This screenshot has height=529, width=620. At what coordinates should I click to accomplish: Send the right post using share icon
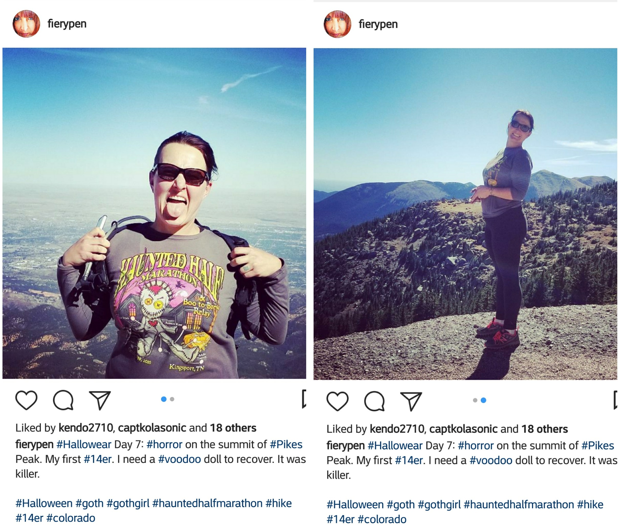pos(411,401)
